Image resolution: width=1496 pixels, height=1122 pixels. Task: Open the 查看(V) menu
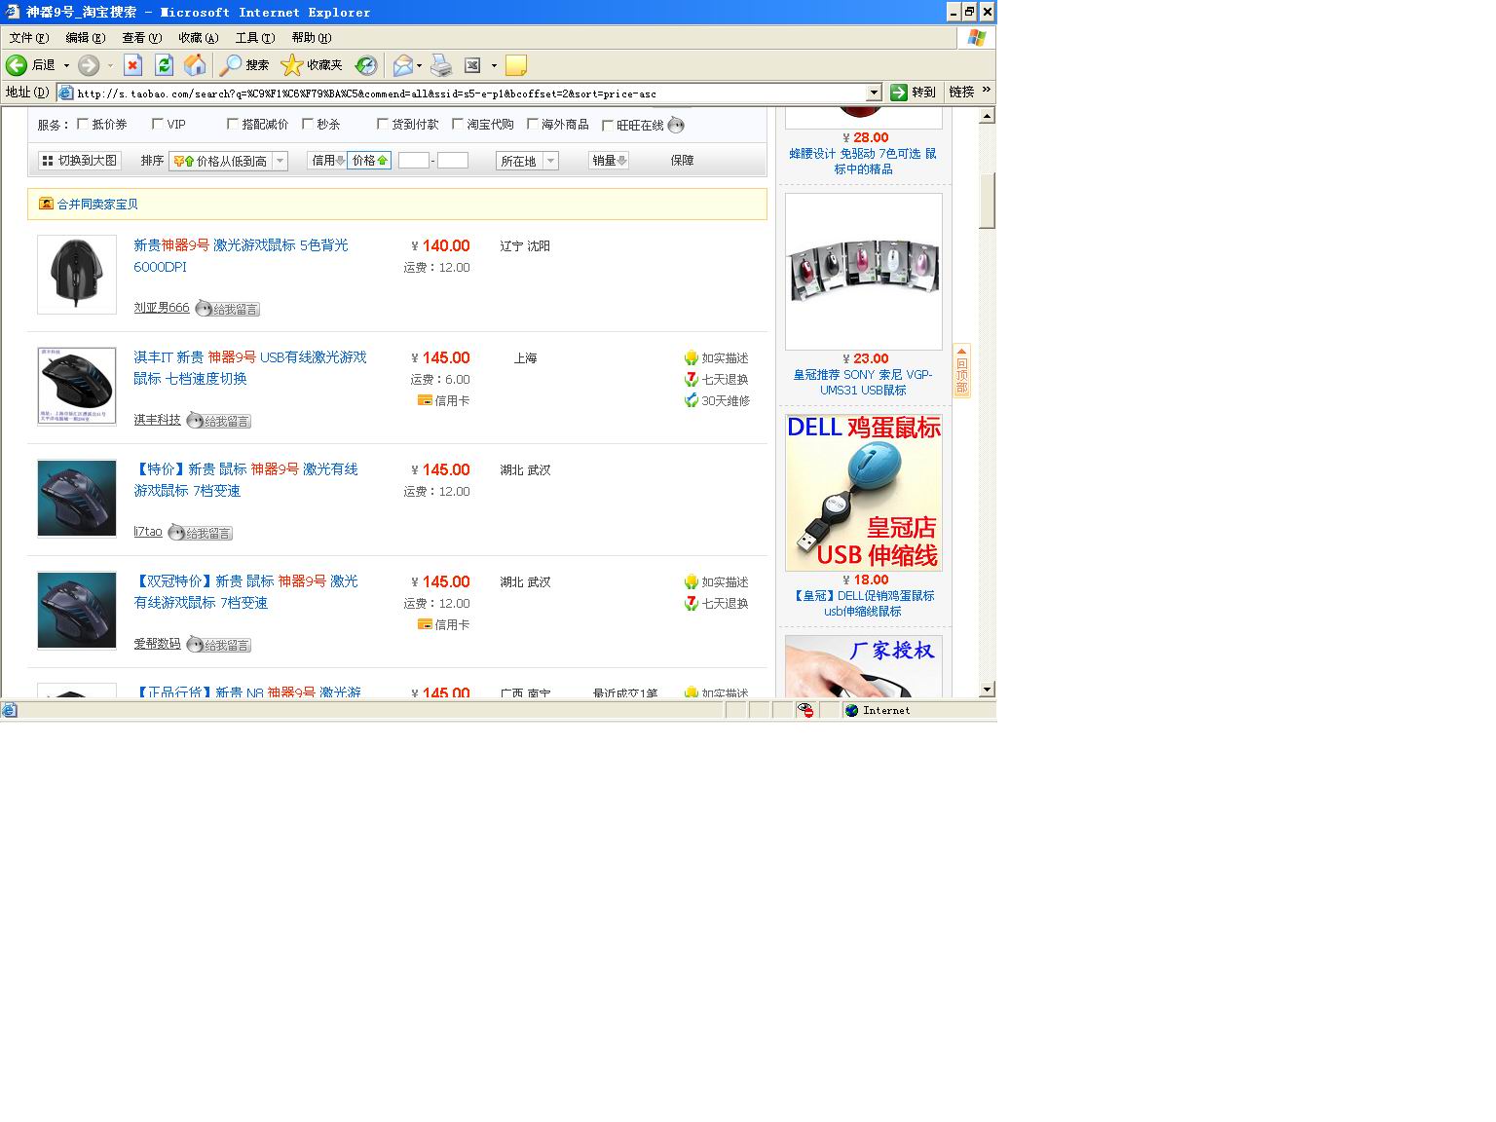142,38
